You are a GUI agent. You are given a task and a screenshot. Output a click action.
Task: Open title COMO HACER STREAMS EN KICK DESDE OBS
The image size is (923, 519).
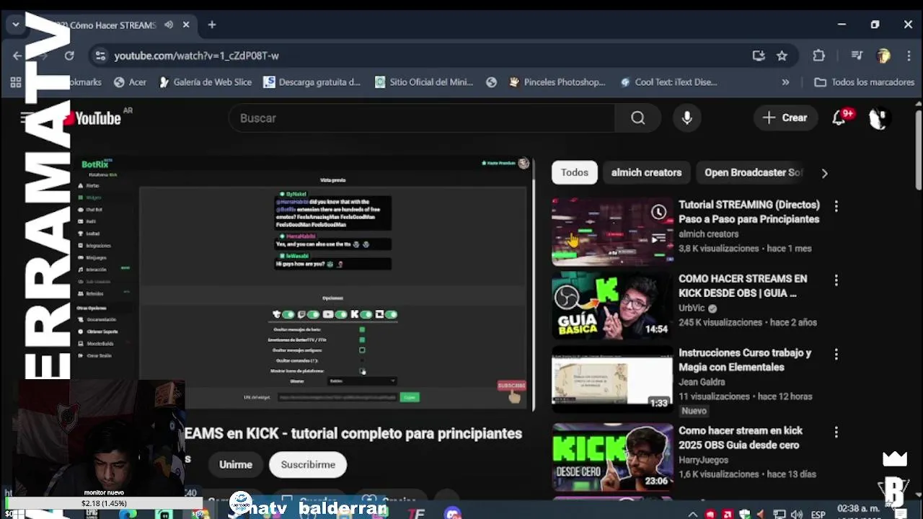[743, 285]
